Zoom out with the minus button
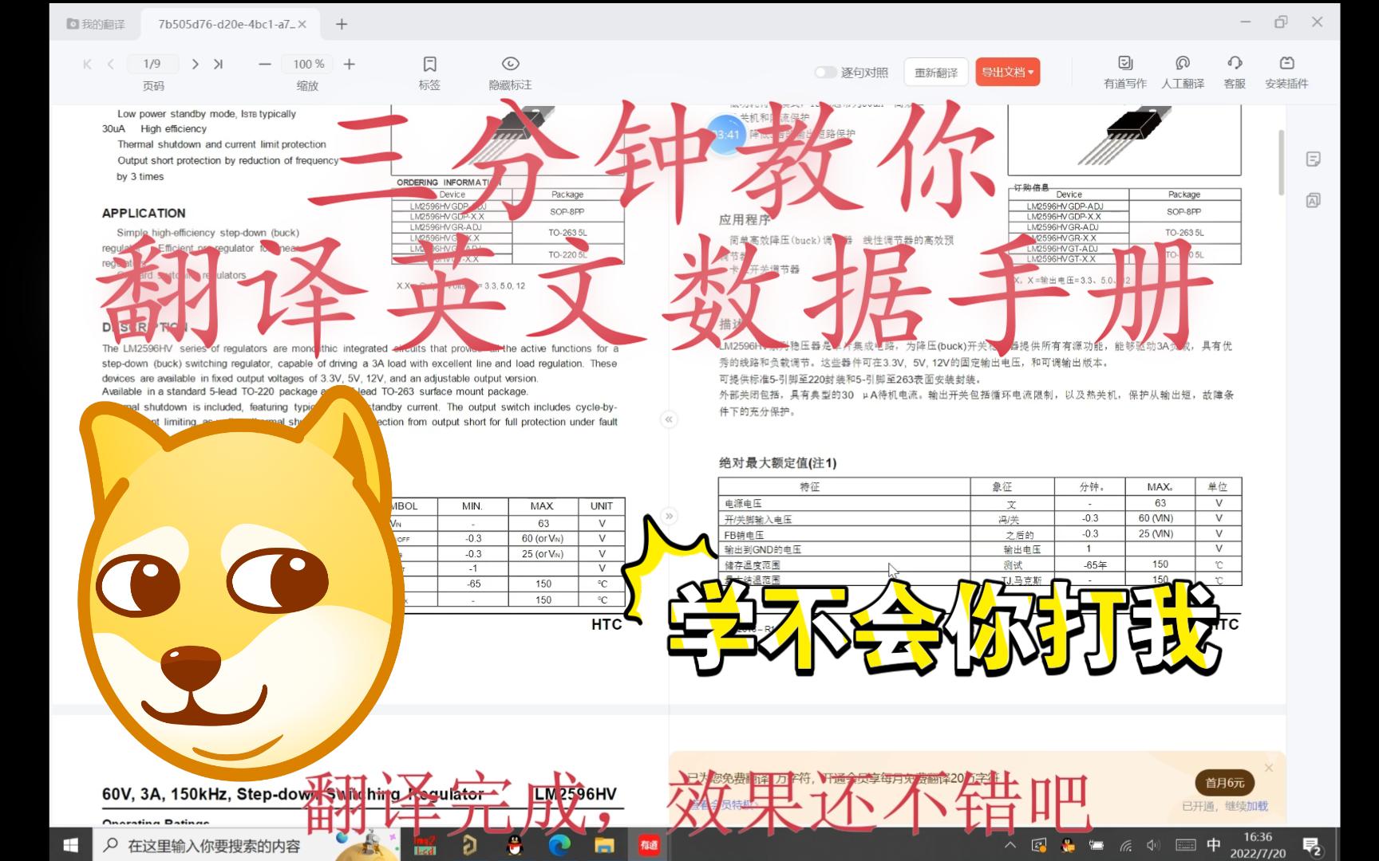 265,64
